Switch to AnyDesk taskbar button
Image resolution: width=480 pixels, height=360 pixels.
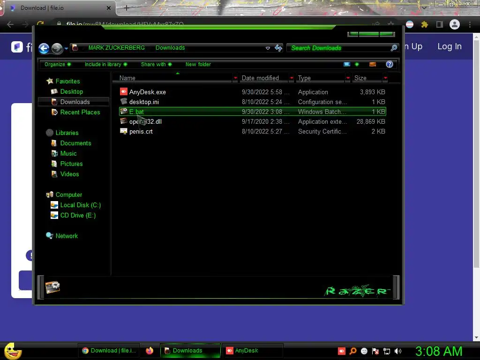(252, 351)
